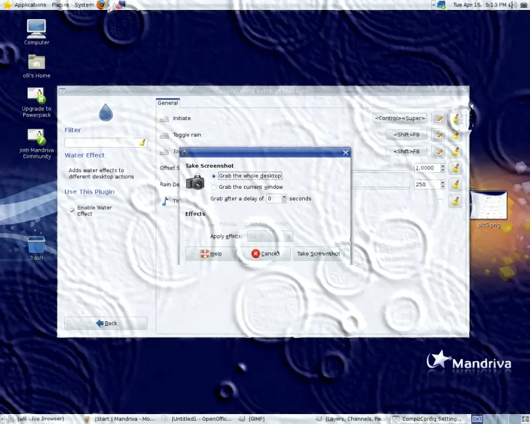Open the Places menu
The height and width of the screenshot is (424, 530).
(x=60, y=5)
